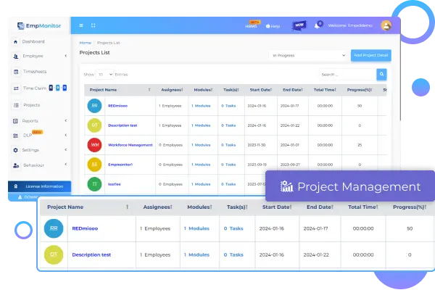Click the Help question icon
Viewport: 435px width, 290px height.
(x=268, y=26)
